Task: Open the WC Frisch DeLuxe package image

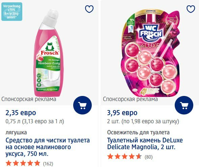Action: pos(151,53)
